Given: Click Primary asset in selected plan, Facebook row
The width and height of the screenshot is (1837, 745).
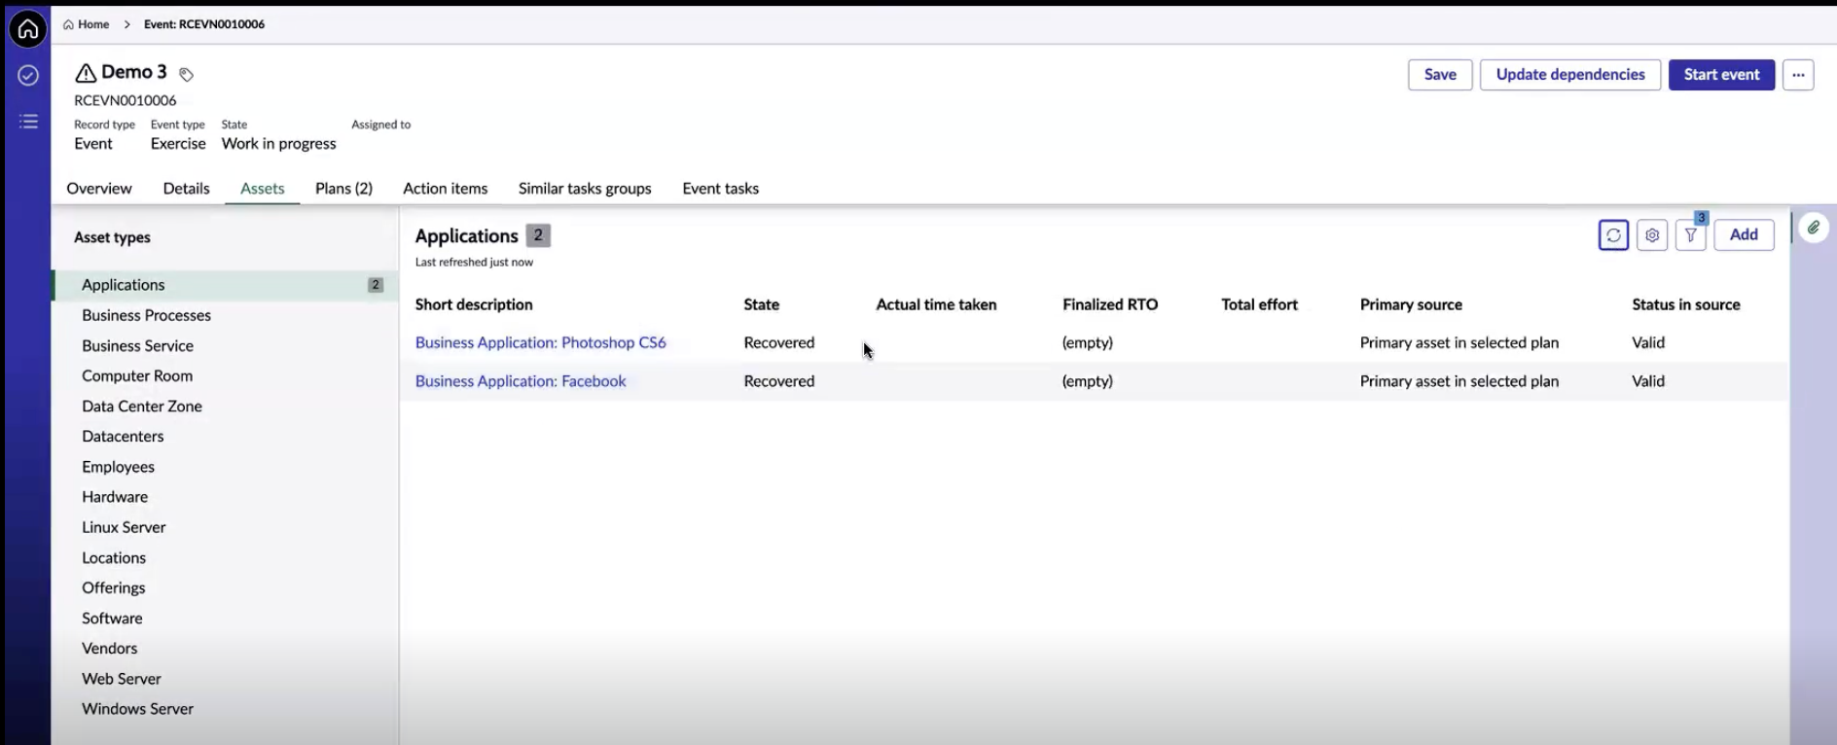Looking at the screenshot, I should [x=1459, y=381].
